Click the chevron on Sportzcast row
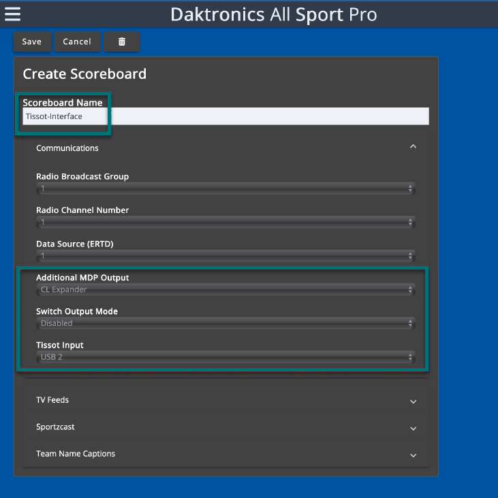The height and width of the screenshot is (498, 498). (413, 429)
